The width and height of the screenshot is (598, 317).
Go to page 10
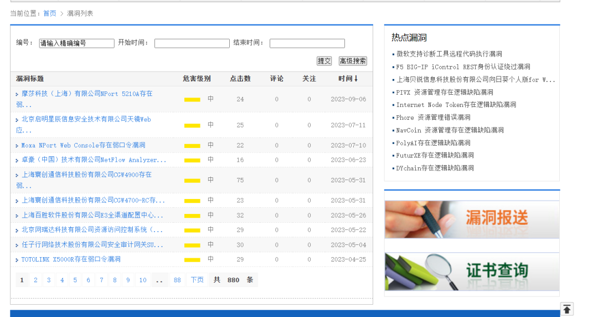[x=143, y=280]
